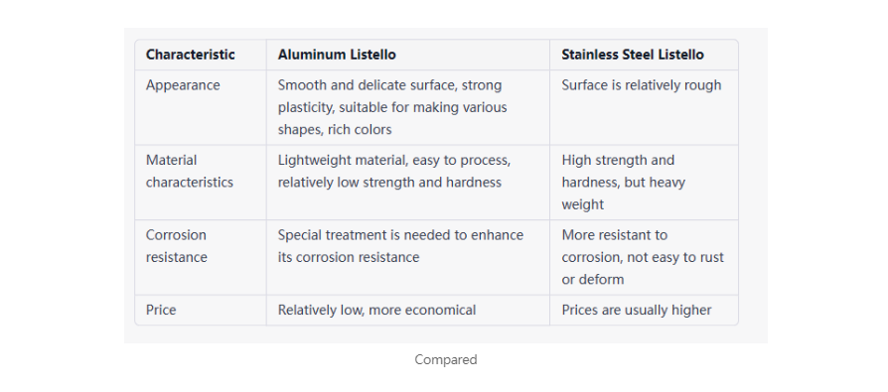Select the Material characteristics row label
The height and width of the screenshot is (392, 888).
point(190,172)
